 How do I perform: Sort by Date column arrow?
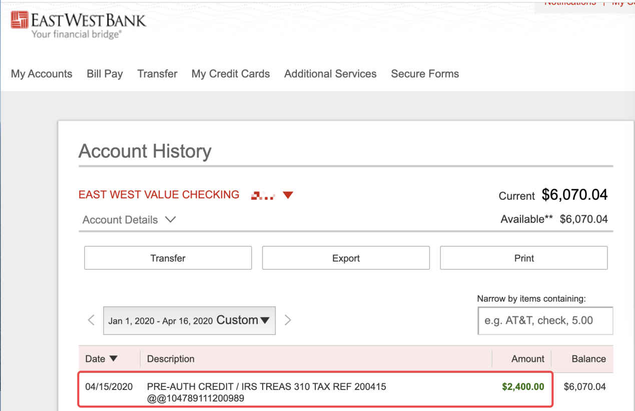113,358
